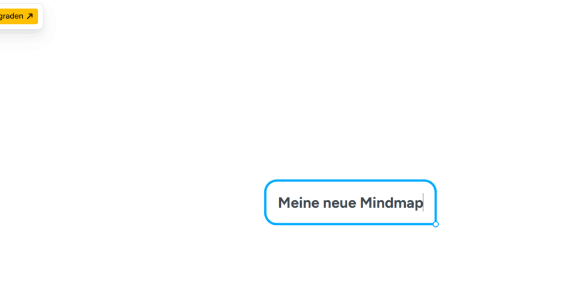Select the 'Meine neue Mindmap' root node

click(x=350, y=203)
